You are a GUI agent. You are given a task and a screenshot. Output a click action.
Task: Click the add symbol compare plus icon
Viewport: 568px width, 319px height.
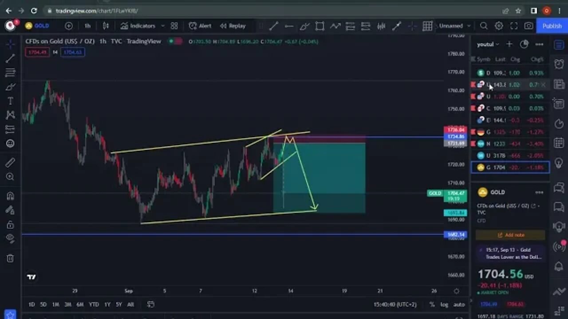(x=68, y=26)
